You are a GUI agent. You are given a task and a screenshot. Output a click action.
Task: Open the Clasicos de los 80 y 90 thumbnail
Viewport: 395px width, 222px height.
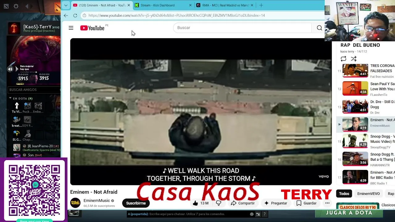point(357,206)
